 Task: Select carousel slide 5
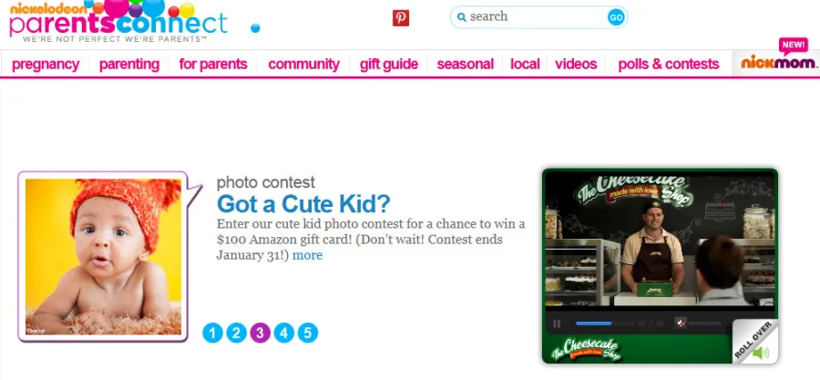click(x=308, y=333)
